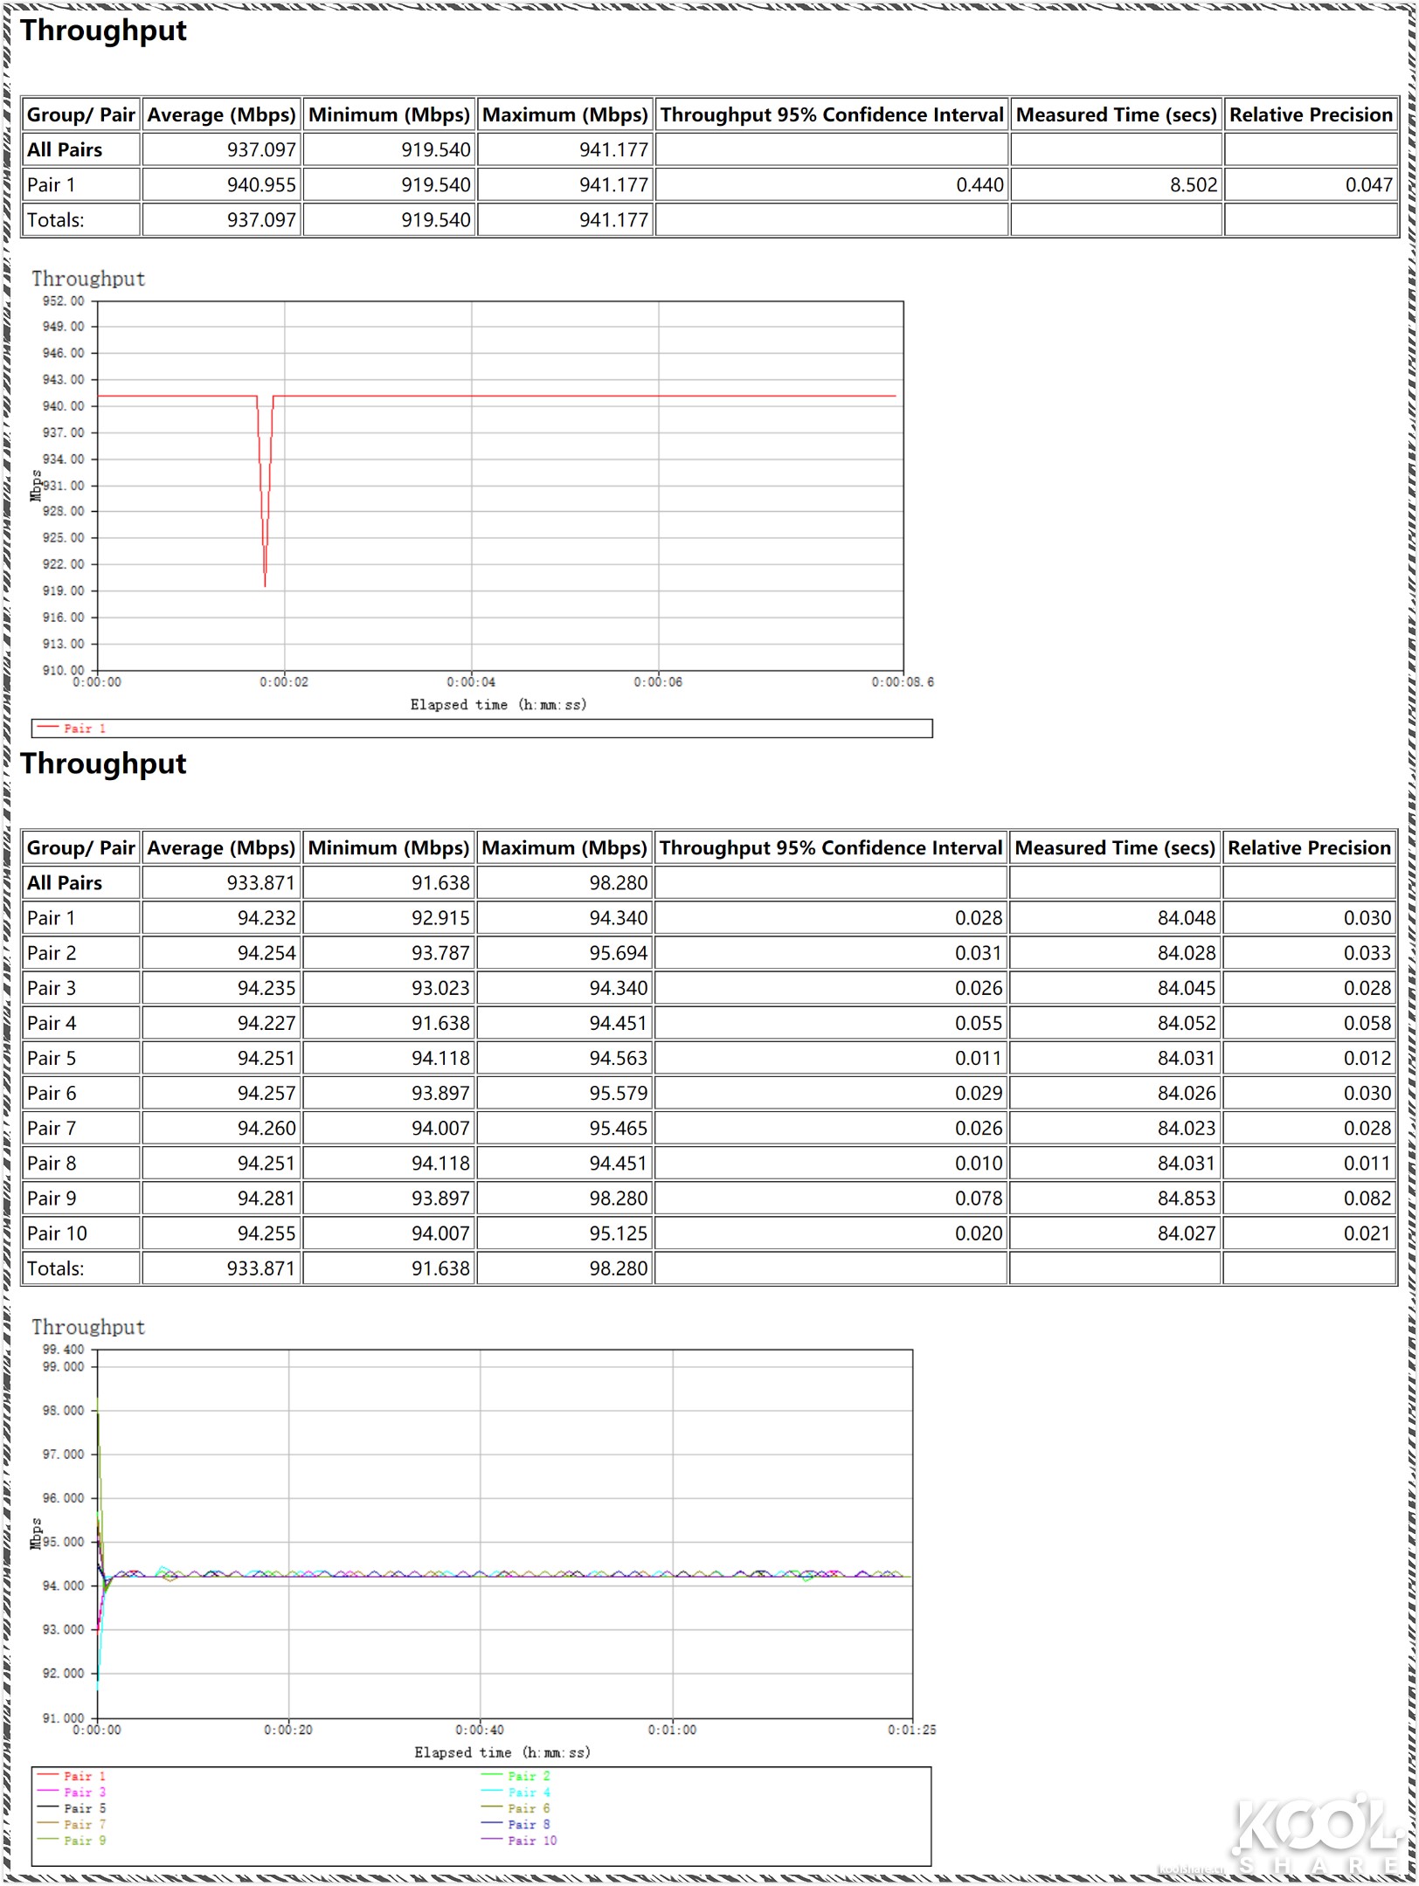Image resolution: width=1419 pixels, height=1886 pixels.
Task: Select Pair 10 maximum value 95.125
Action: pyautogui.click(x=618, y=1233)
